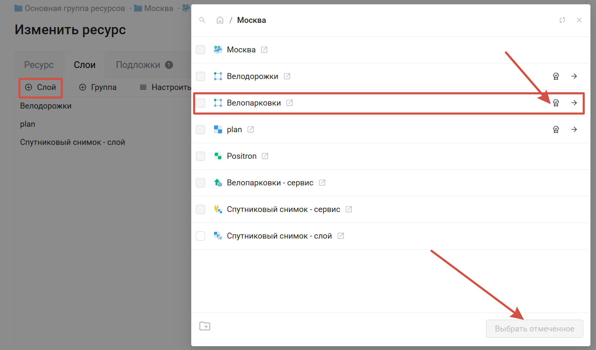Open the Ресурс tab

click(x=39, y=65)
